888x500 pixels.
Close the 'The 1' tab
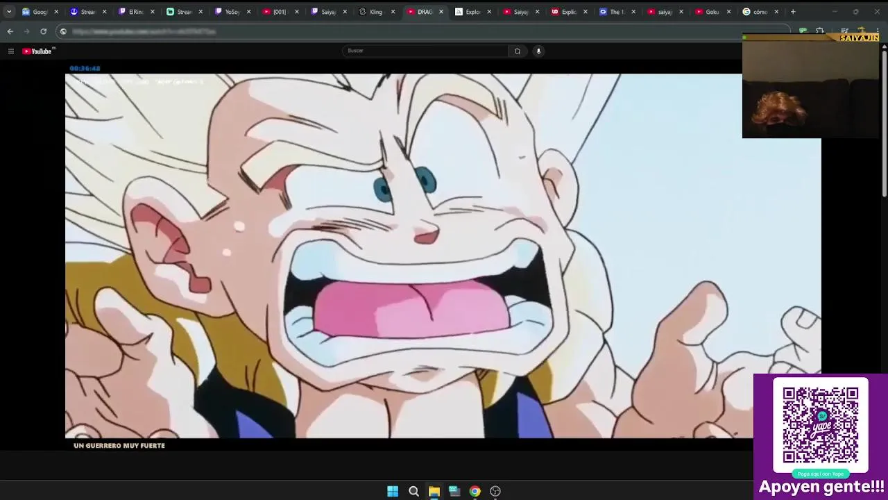coord(633,12)
